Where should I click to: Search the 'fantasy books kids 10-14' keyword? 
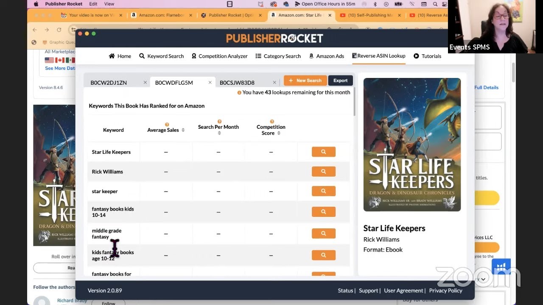coord(324,212)
